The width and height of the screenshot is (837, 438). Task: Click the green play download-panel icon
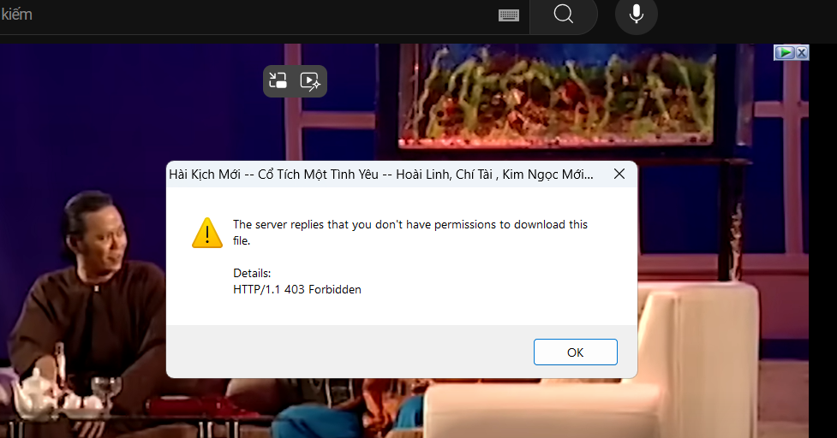point(785,52)
